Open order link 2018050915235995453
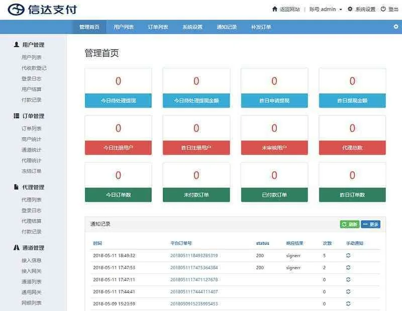This screenshot has width=402, height=311. (194, 304)
